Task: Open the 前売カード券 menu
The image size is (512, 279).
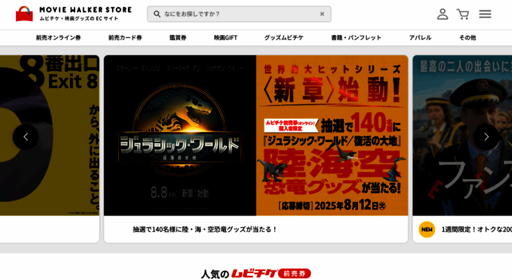Action: coord(125,38)
